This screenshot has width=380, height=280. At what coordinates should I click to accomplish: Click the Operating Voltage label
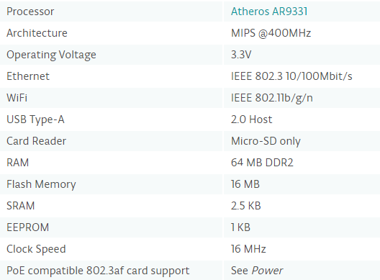[x=51, y=55]
